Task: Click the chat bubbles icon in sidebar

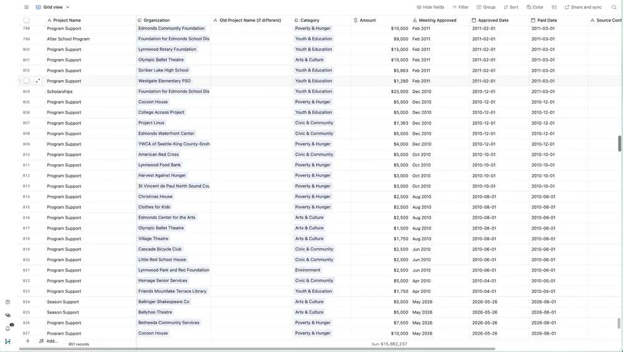Action: click(7, 315)
